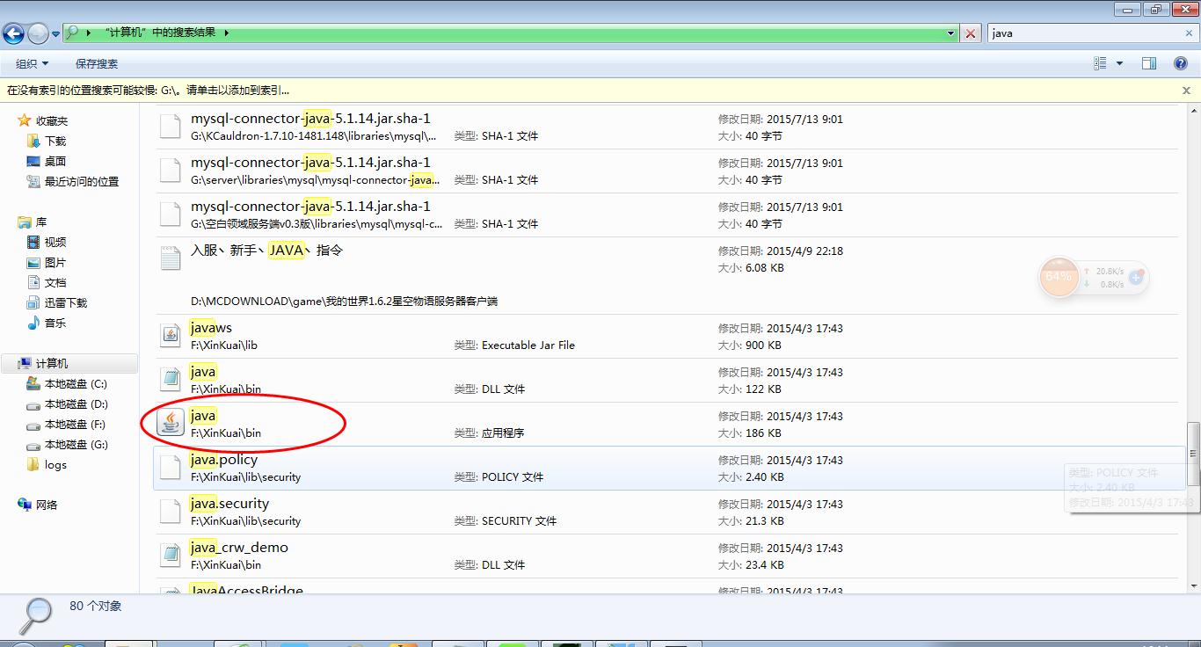Image resolution: width=1201 pixels, height=647 pixels.
Task: Click the scrollbar up arrow
Action: (x=1193, y=111)
